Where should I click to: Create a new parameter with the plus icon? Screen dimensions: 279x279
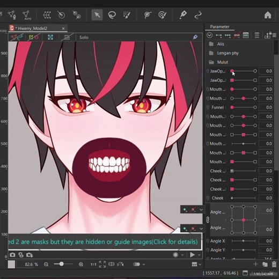click(255, 264)
